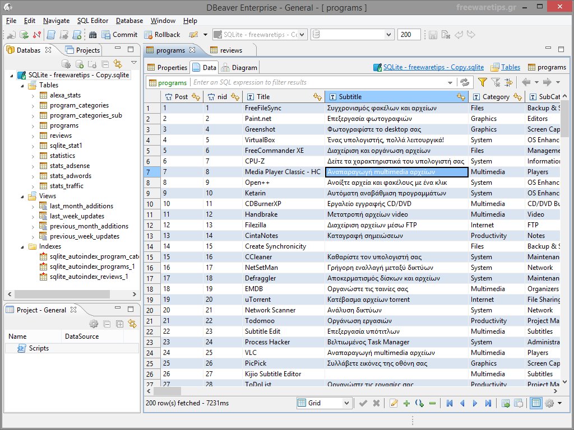This screenshot has height=430, width=574.
Task: Click the VirtualBox title cell
Action: tap(283, 140)
